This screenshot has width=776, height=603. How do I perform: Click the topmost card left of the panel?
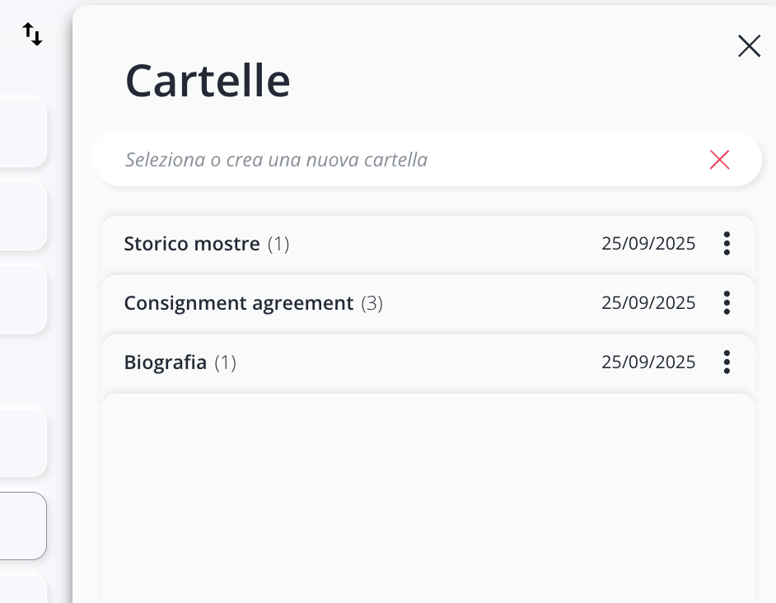click(22, 133)
